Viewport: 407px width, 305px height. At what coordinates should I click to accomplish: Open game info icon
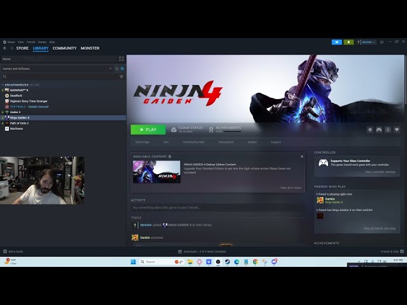(388, 130)
